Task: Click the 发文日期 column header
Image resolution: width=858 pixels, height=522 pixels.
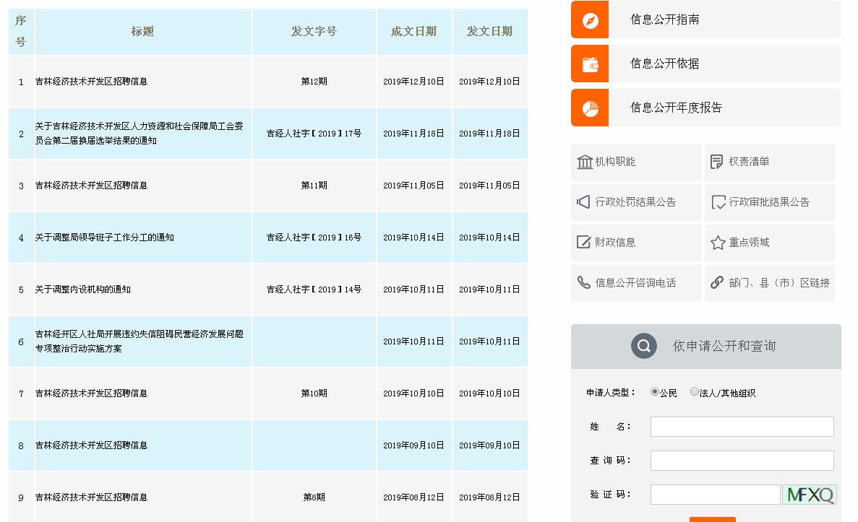Action: [490, 32]
